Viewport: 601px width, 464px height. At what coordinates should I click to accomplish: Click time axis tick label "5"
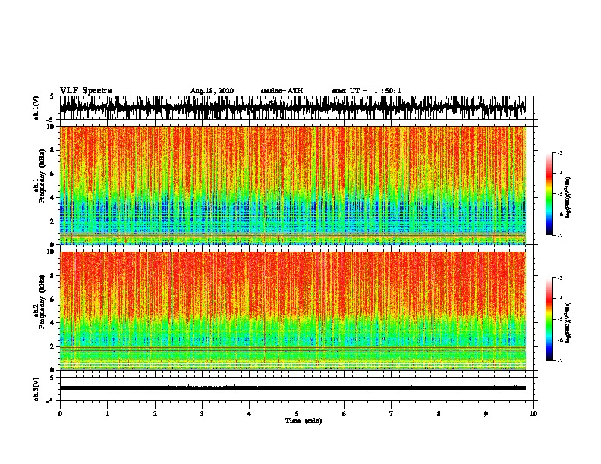click(x=297, y=414)
